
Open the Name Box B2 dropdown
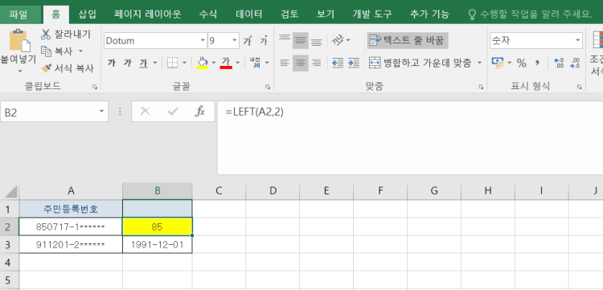tap(101, 112)
